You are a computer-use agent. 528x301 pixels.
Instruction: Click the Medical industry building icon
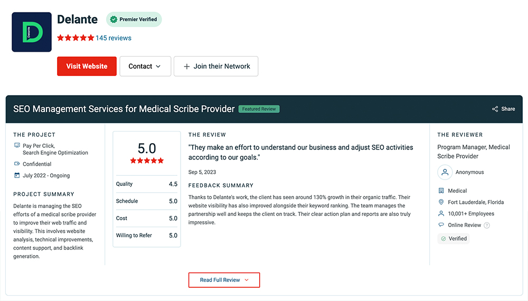[441, 191]
